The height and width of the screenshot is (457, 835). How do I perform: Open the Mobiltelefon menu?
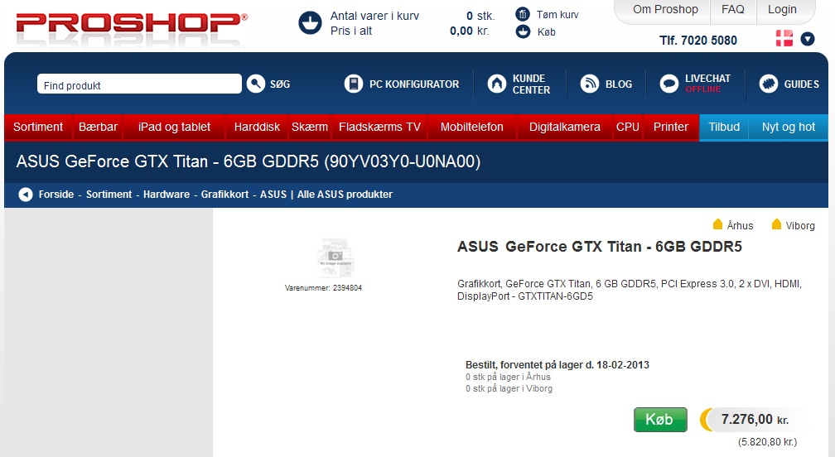tap(471, 127)
